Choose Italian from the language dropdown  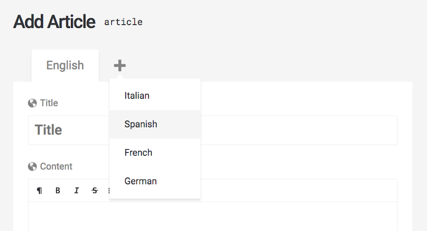click(x=155, y=96)
